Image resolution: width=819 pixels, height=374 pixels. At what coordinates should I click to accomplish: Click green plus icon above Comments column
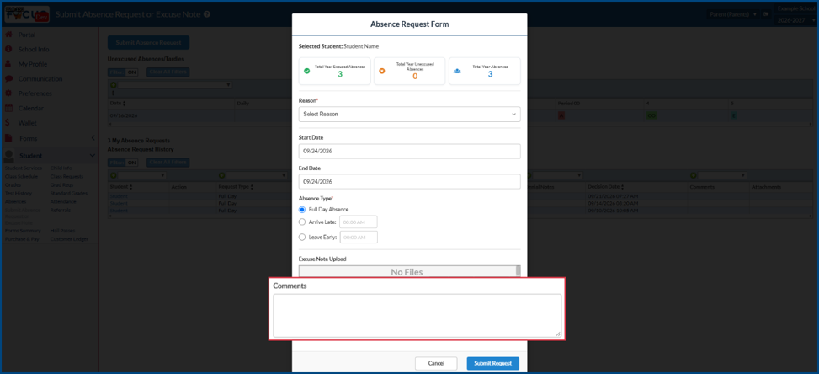pos(693,175)
